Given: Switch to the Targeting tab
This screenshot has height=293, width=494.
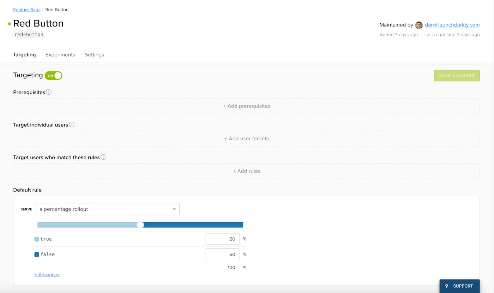Looking at the screenshot, I should (24, 55).
